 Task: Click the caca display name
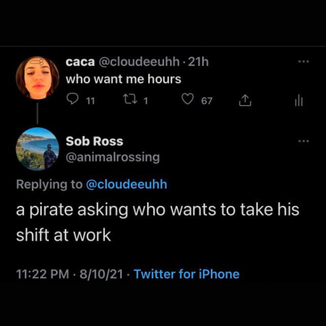80,62
